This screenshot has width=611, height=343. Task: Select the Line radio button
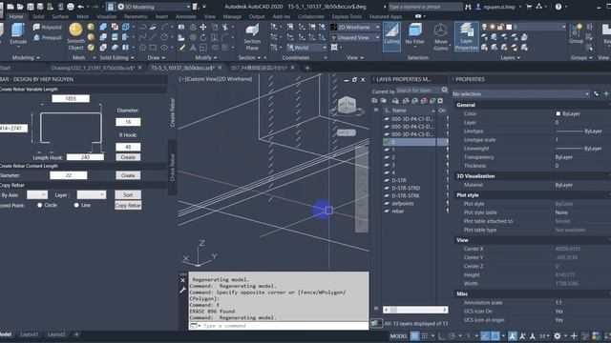(76, 205)
